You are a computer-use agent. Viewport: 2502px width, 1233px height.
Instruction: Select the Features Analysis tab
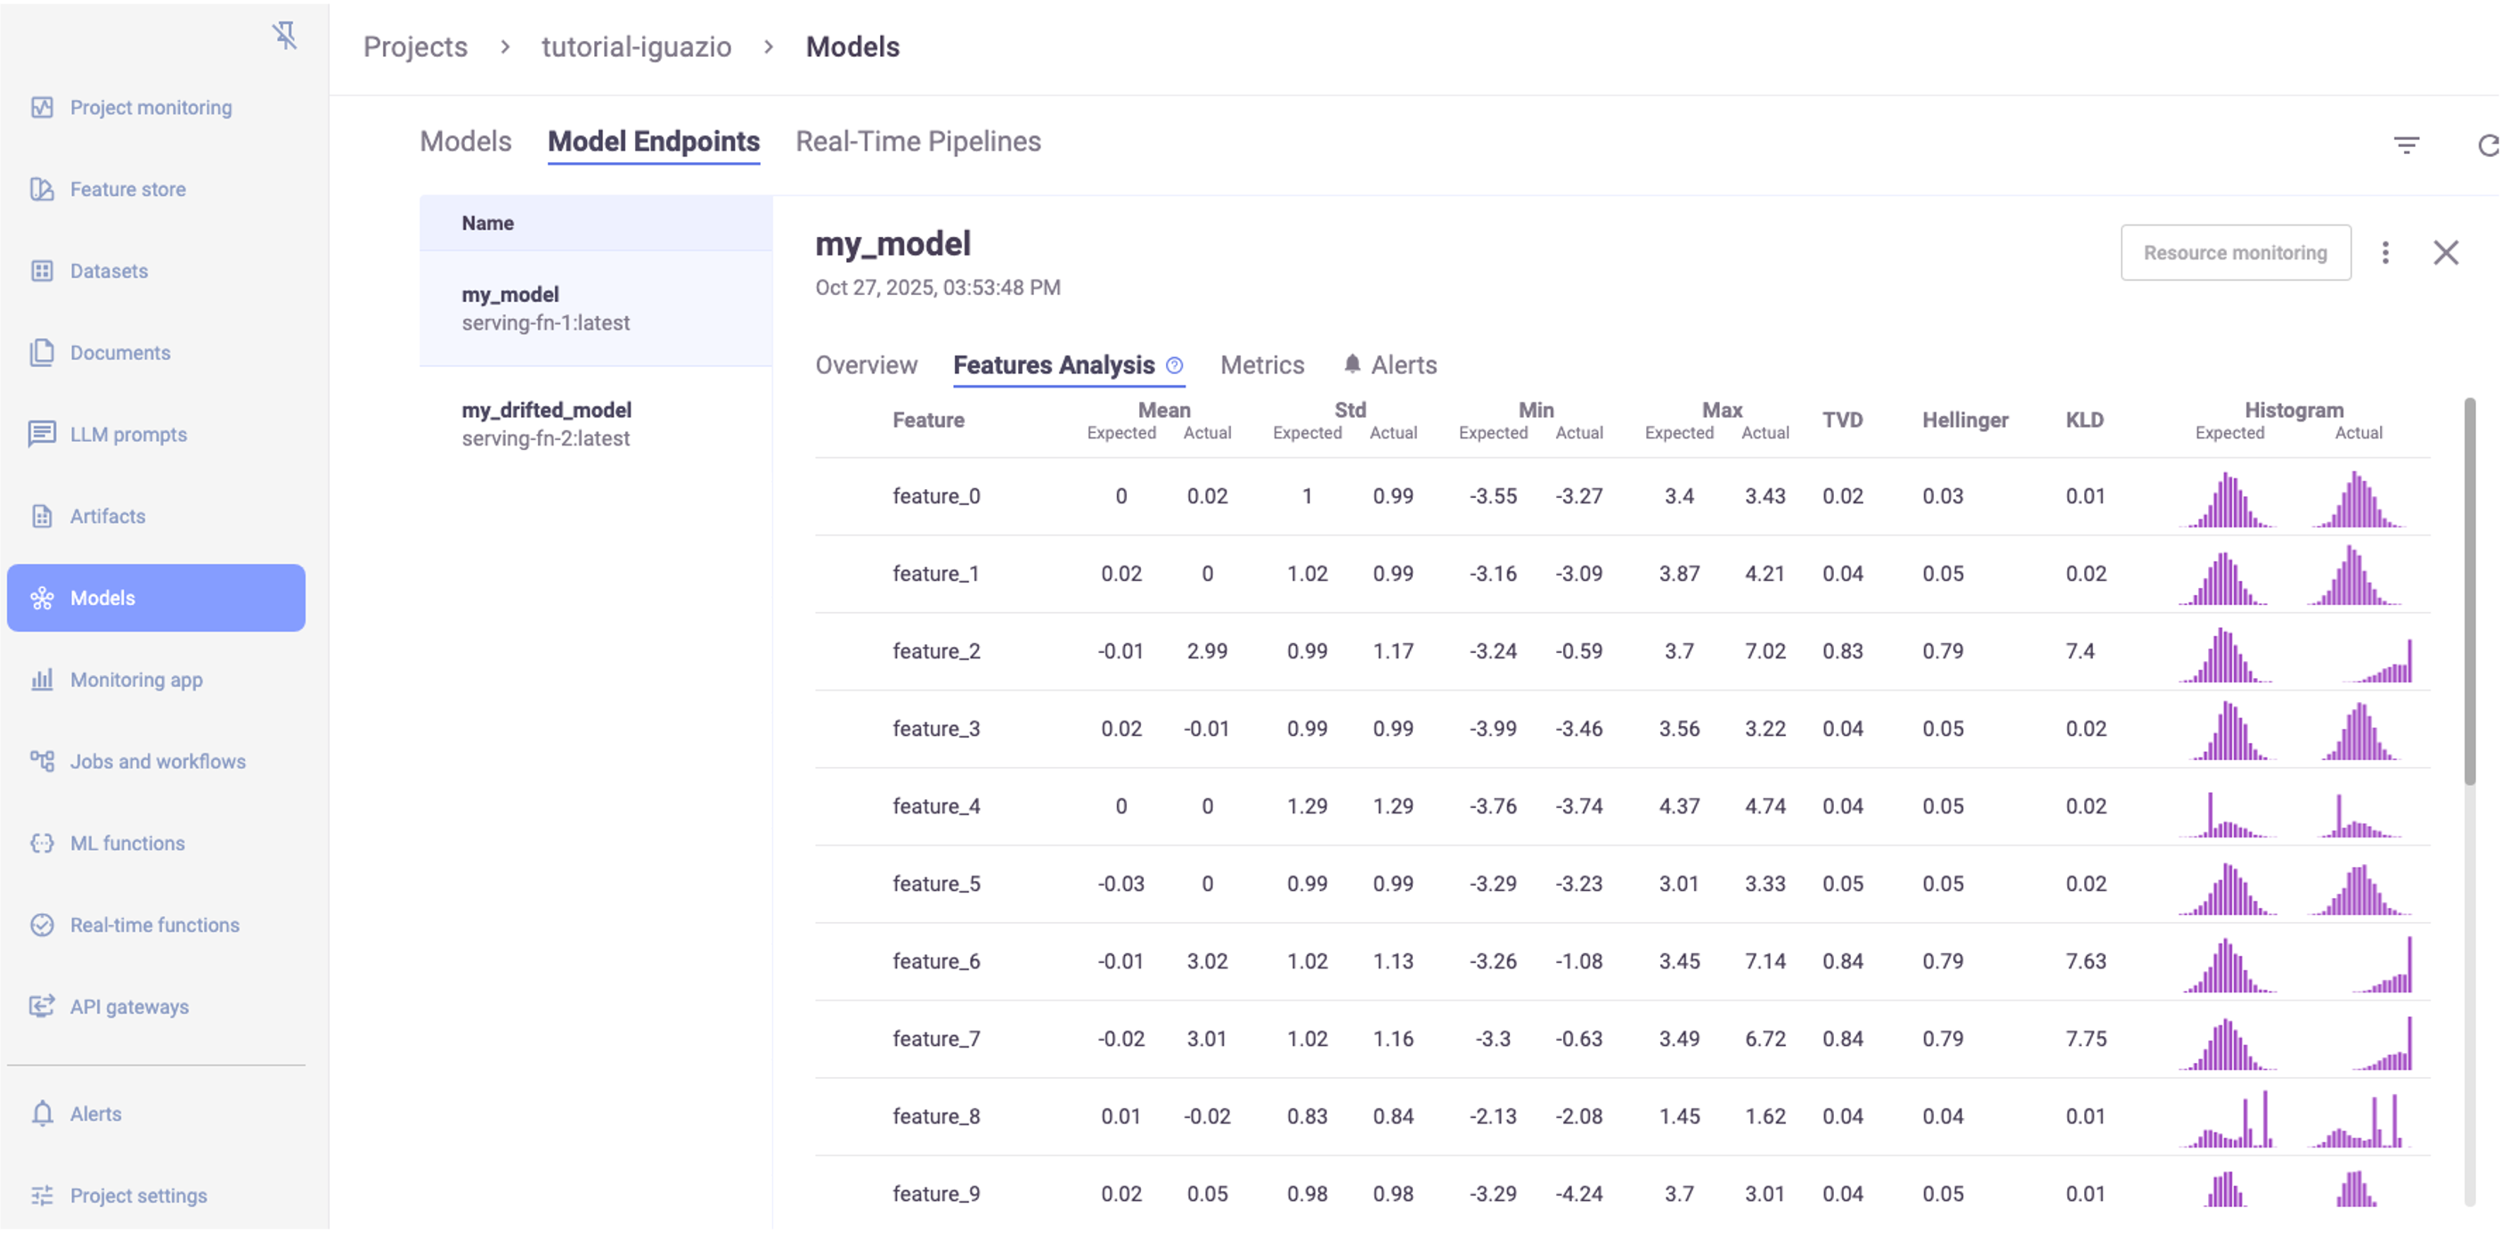click(x=1054, y=365)
